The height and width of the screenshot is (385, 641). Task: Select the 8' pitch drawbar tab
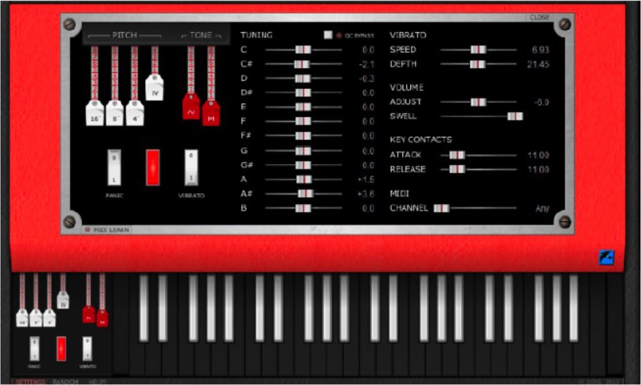(x=115, y=113)
